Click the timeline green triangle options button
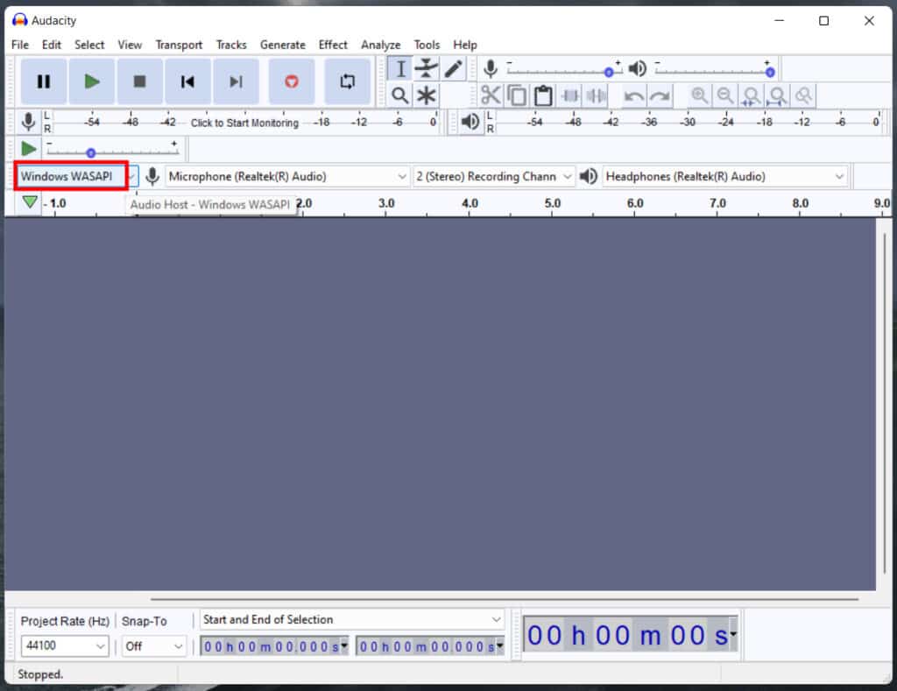Image resolution: width=897 pixels, height=691 pixels. click(30, 202)
